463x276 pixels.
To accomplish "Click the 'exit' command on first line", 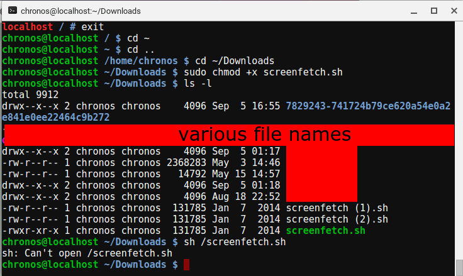I will coord(92,27).
